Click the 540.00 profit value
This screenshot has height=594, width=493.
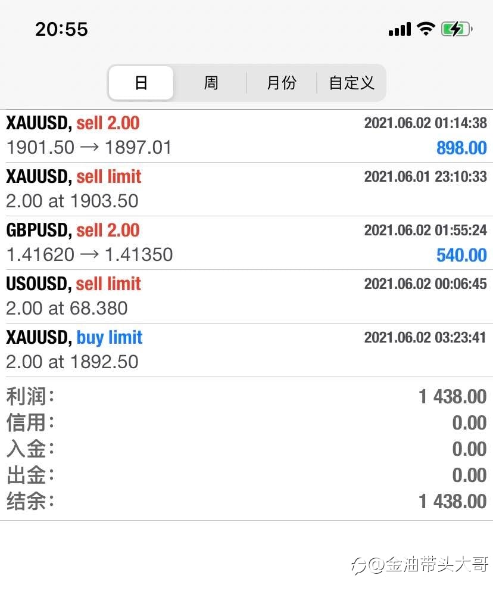[461, 255]
